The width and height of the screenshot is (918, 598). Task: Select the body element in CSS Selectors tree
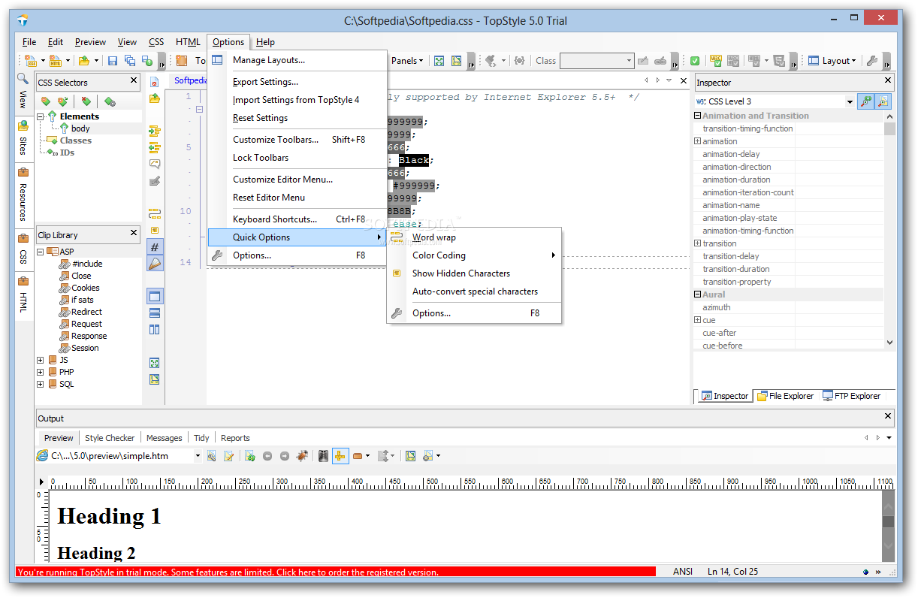80,128
